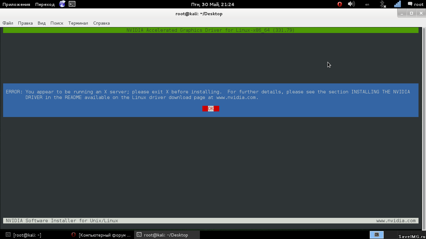
Task: Click NVIDIA Software Installer for Unix/Linux text
Action: (x=62, y=221)
